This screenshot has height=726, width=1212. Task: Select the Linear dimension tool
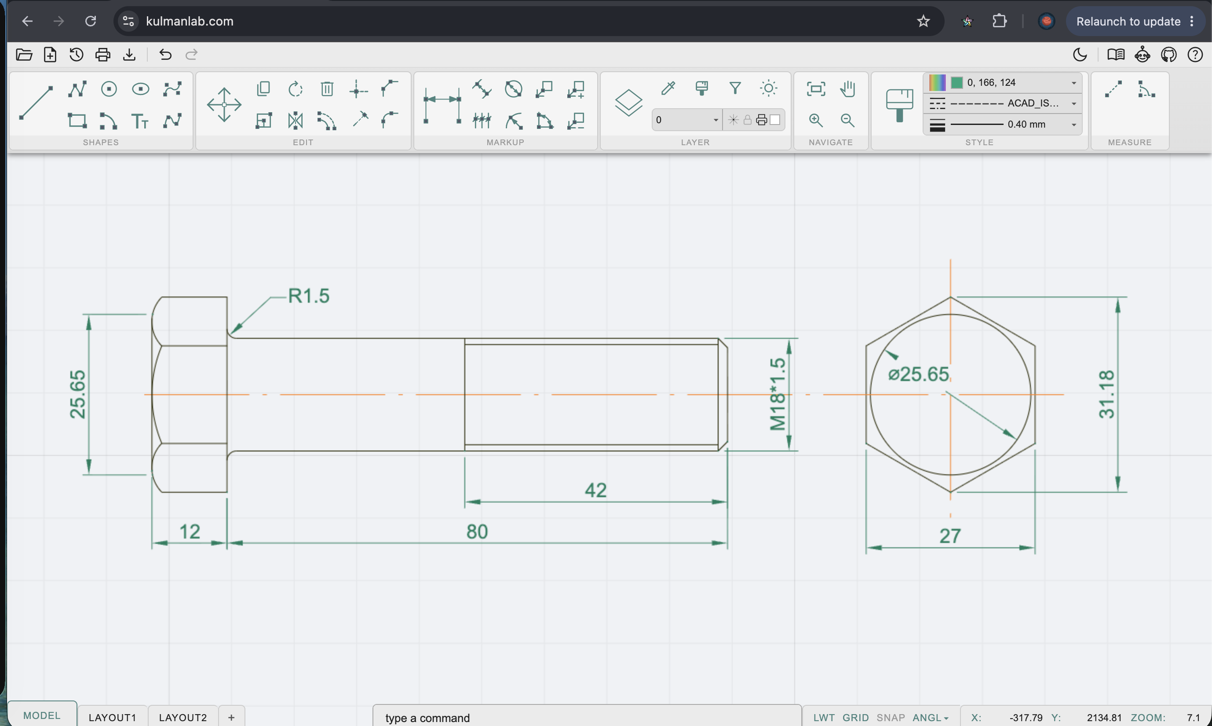pyautogui.click(x=442, y=105)
